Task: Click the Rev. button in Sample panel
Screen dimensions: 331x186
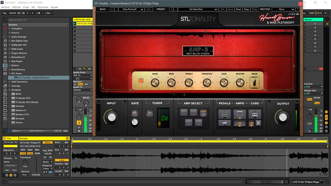Action: (x=37, y=150)
